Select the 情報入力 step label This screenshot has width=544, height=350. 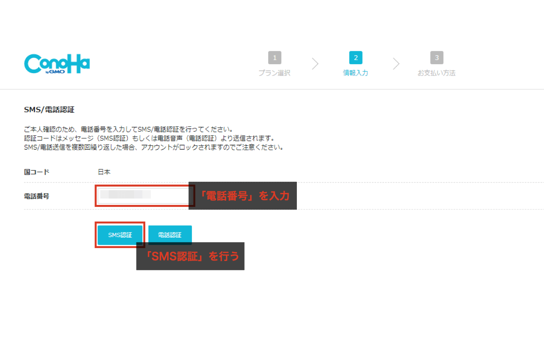pos(356,73)
